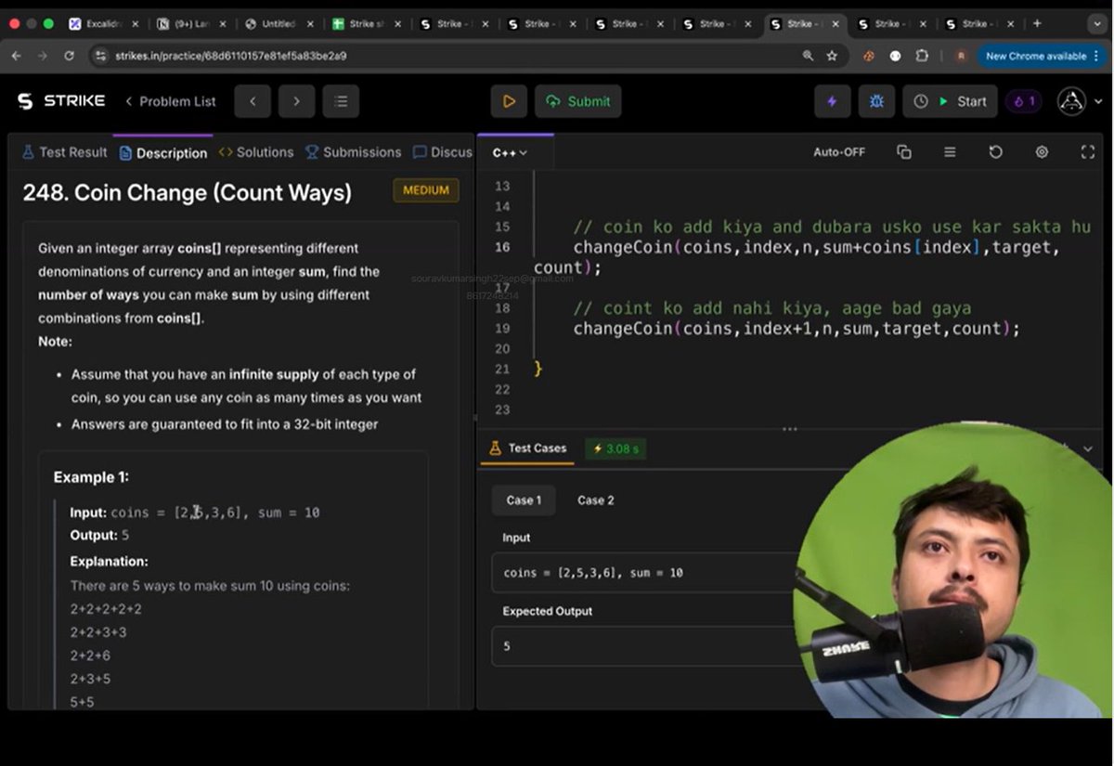Open the C++ language dropdown
1114x766 pixels.
pyautogui.click(x=510, y=152)
